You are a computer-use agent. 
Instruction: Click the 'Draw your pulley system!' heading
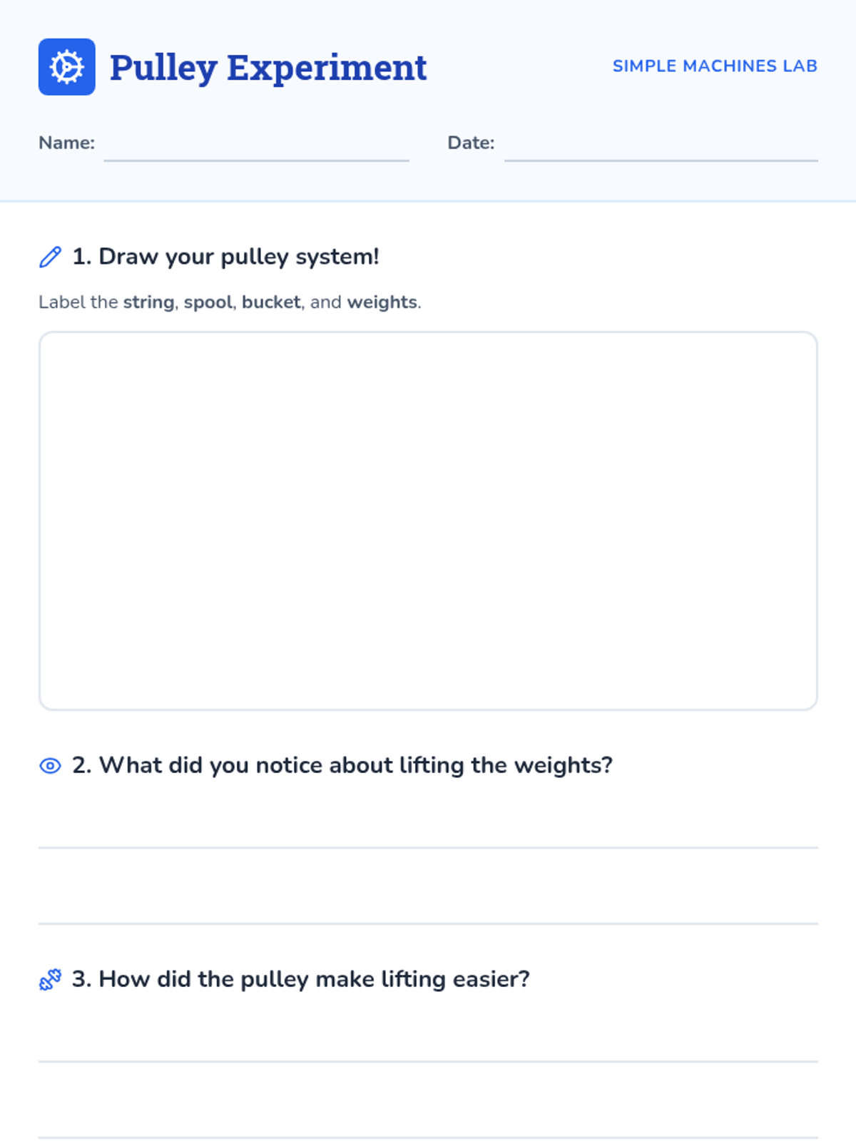(x=225, y=257)
